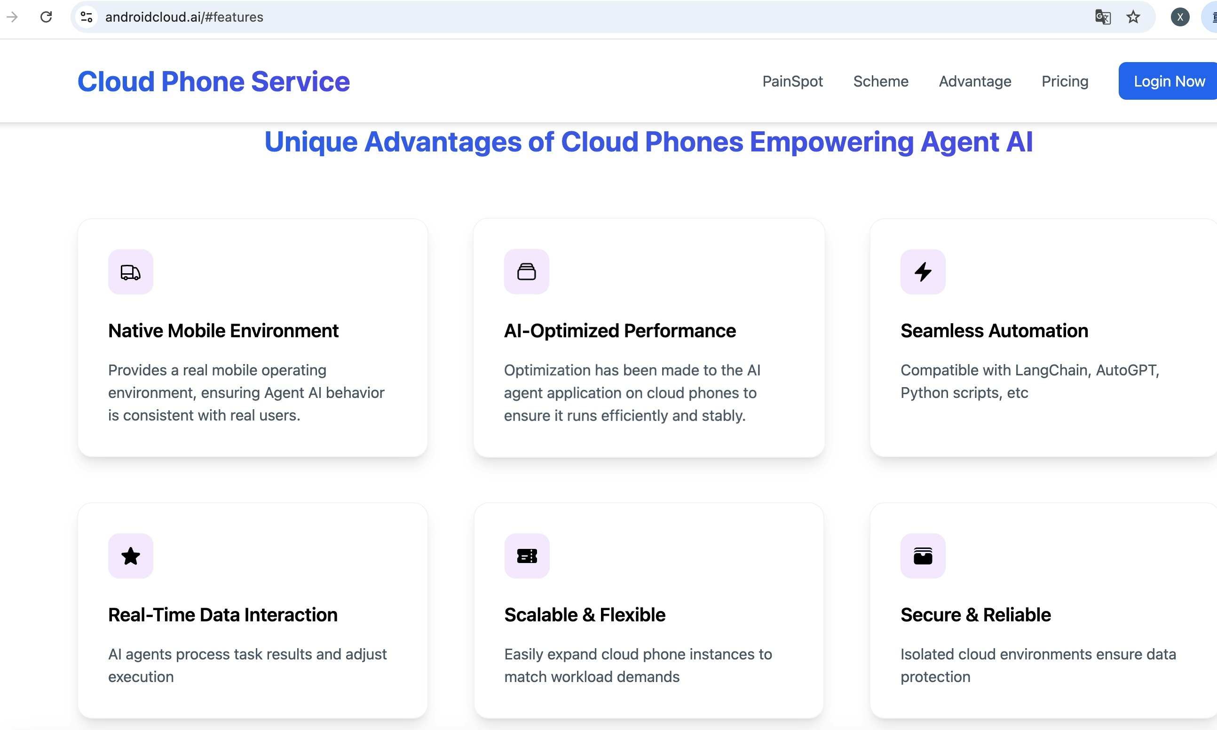Select the Scalable & Flexible card heading

coord(585,615)
